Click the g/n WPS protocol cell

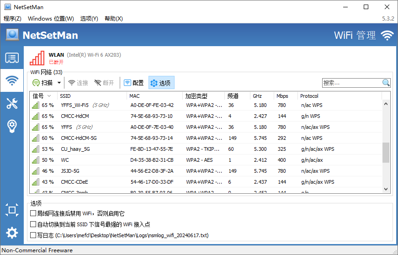(x=310, y=116)
